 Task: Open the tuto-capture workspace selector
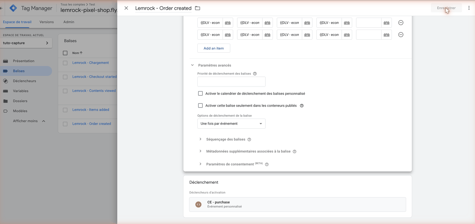(26, 43)
